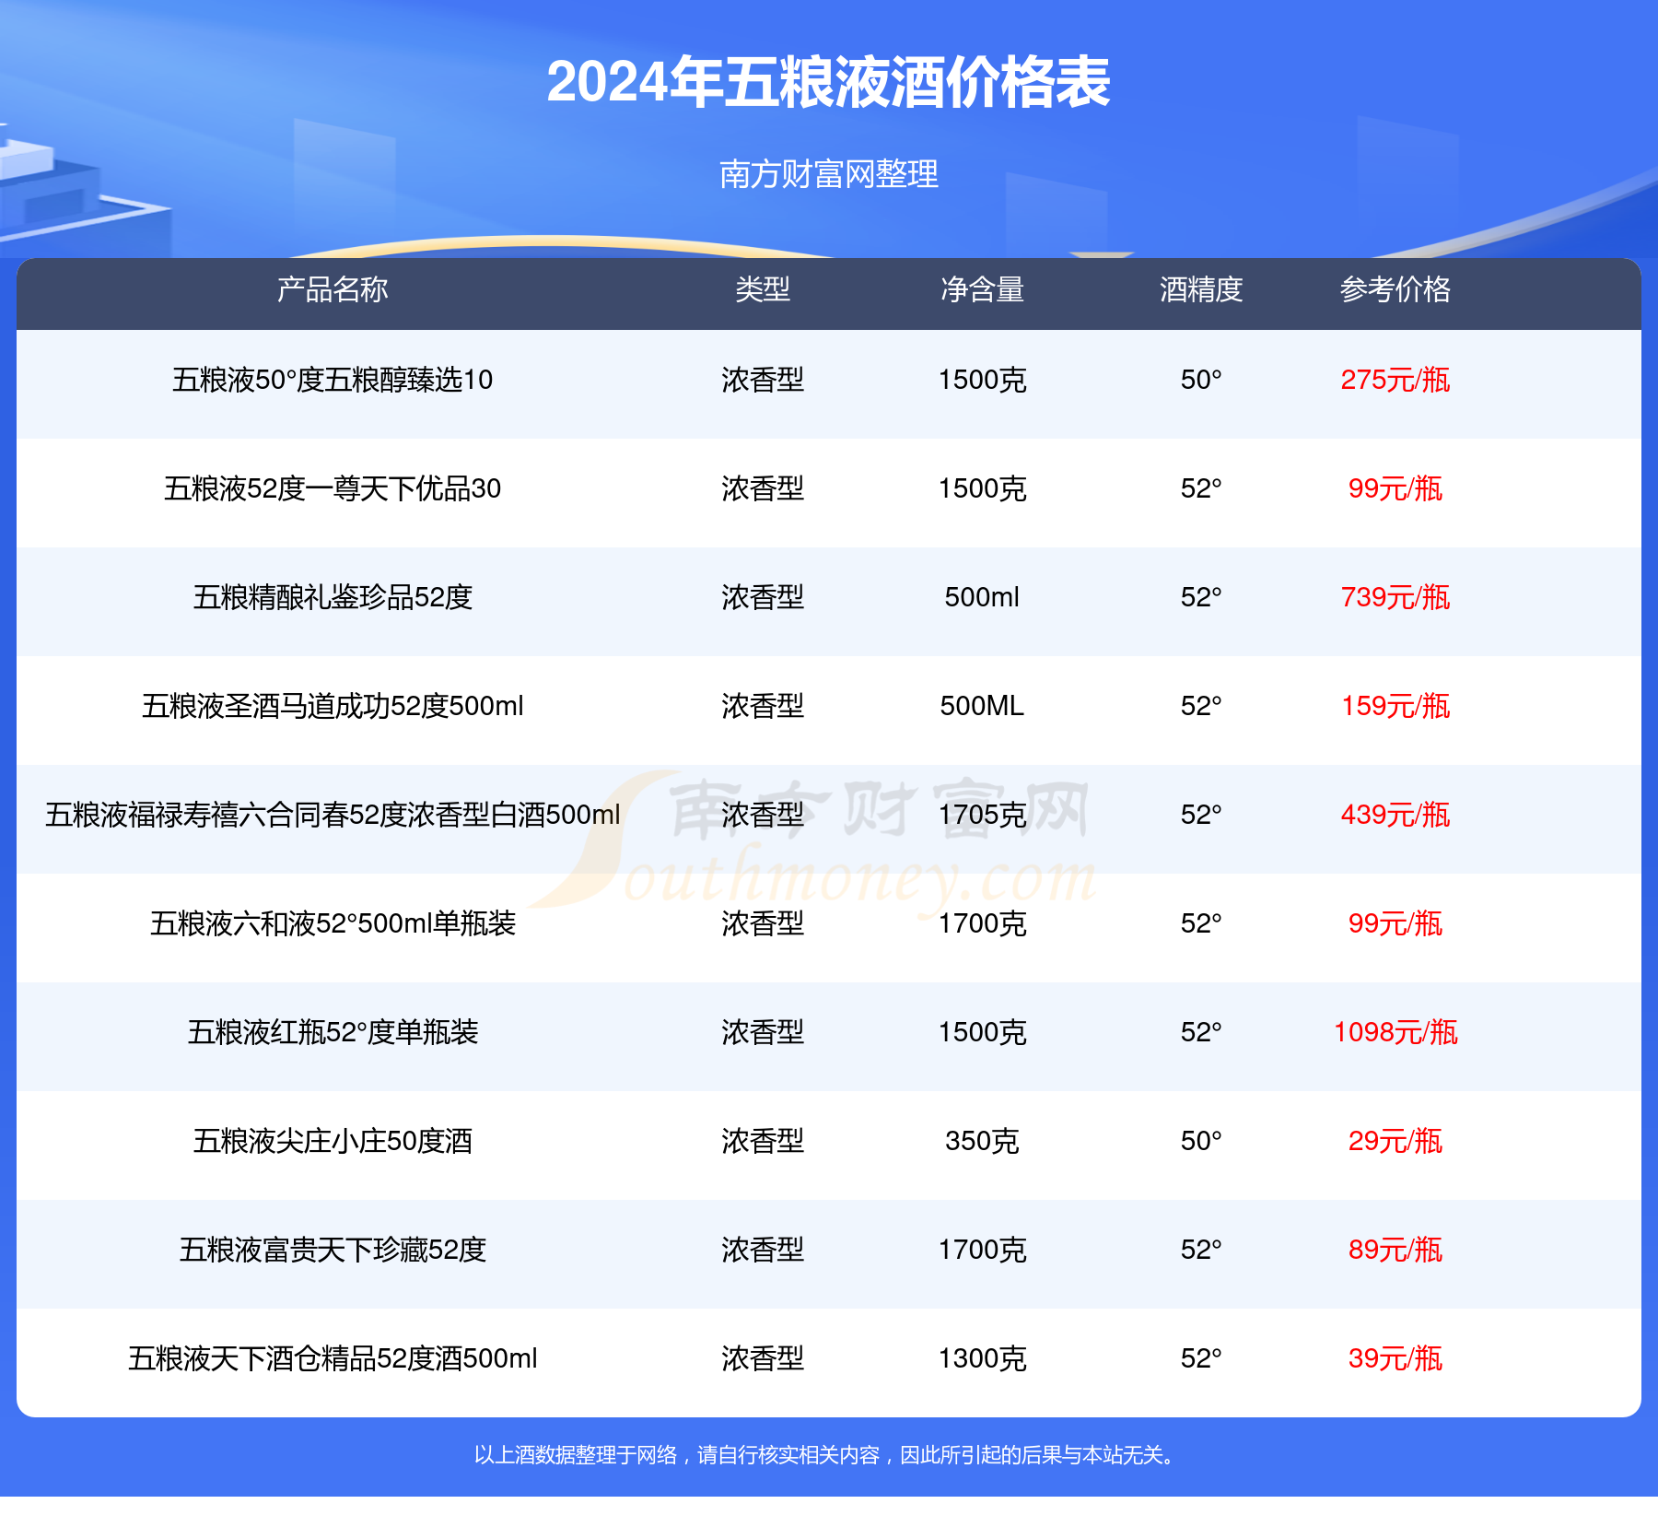Click the net content 1300克 cell
Image resolution: width=1658 pixels, height=1539 pixels.
[x=982, y=1358]
